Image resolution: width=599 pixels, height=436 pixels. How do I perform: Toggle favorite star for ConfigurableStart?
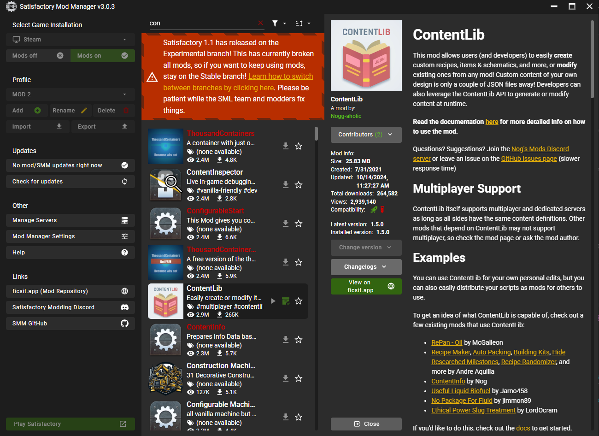pos(299,224)
